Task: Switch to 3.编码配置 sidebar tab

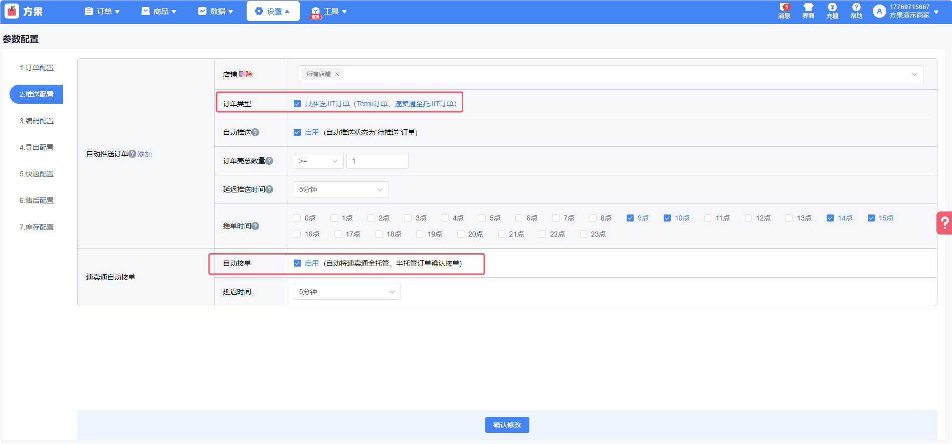Action: pos(37,121)
